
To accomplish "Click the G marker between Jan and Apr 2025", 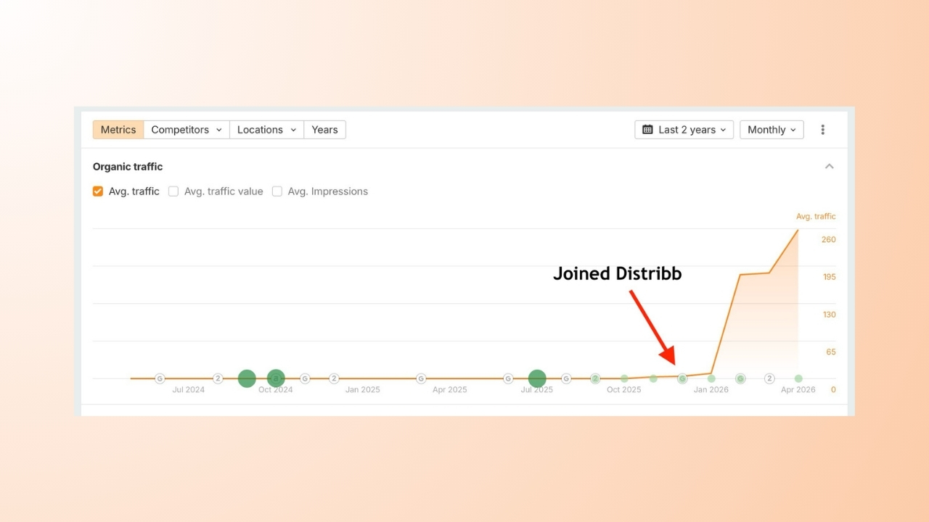I will 421,378.
